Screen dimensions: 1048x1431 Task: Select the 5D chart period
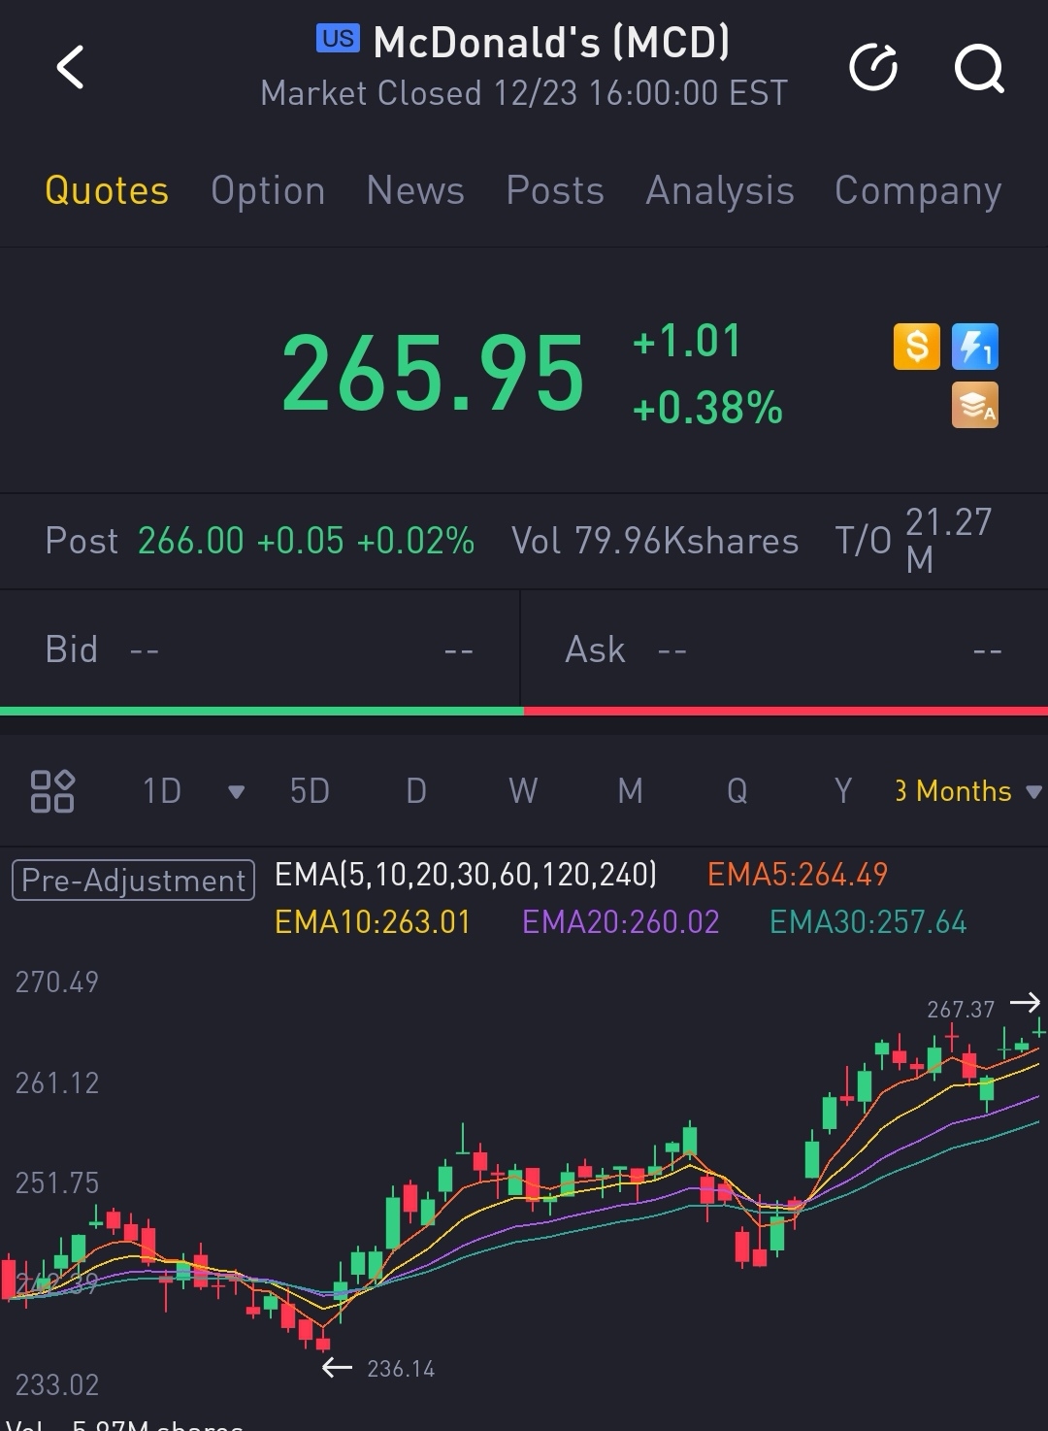pos(310,791)
